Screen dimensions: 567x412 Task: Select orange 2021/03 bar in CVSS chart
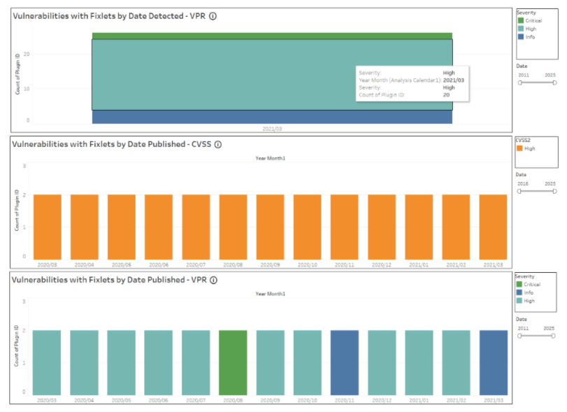point(493,227)
